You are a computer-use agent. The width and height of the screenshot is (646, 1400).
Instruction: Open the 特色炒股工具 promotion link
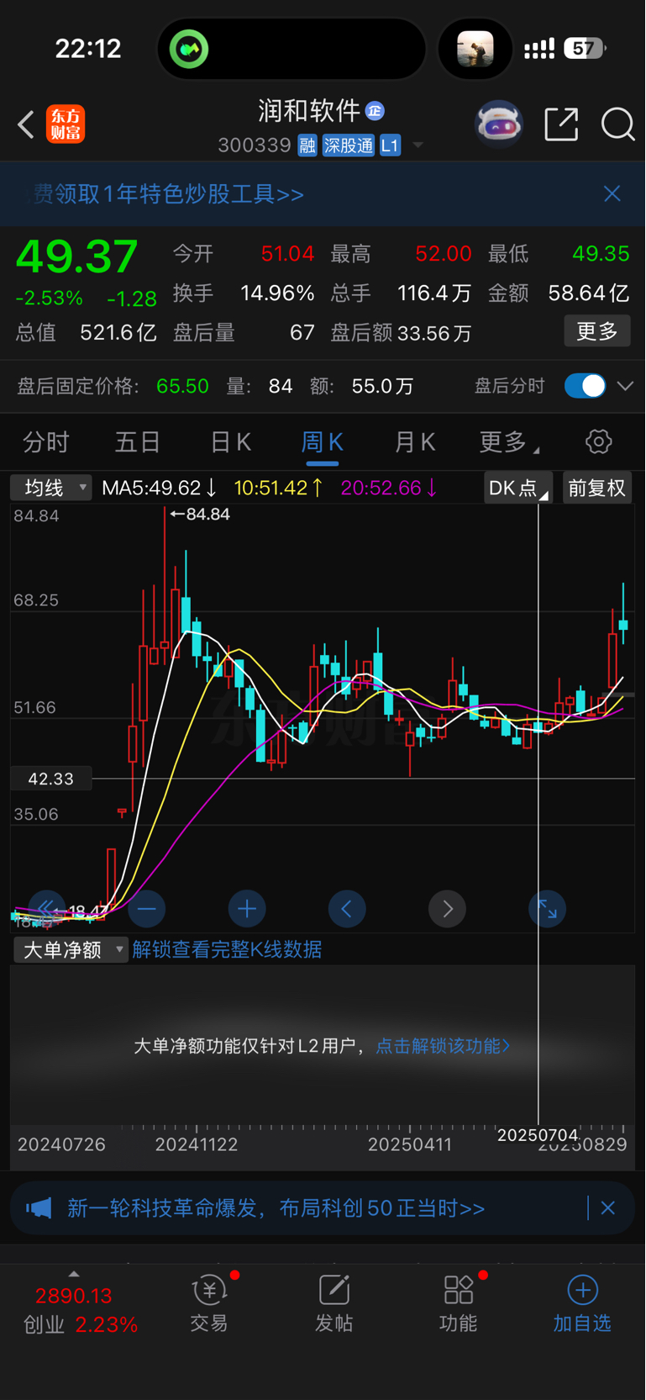pyautogui.click(x=168, y=194)
